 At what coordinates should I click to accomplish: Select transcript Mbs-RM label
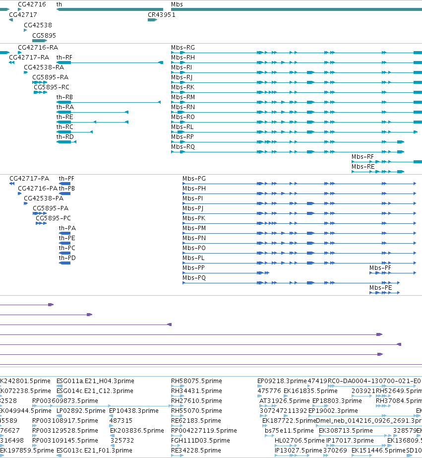coord(183,97)
